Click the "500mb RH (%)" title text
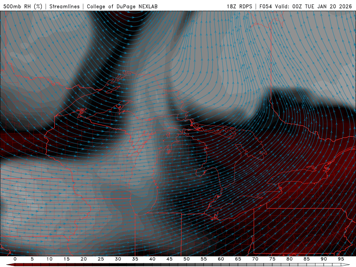The image size is (356, 267). pos(23,6)
